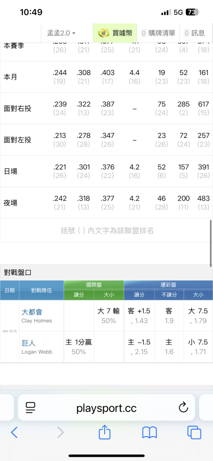Select the 大 7 輸 odds cell

(x=108, y=315)
